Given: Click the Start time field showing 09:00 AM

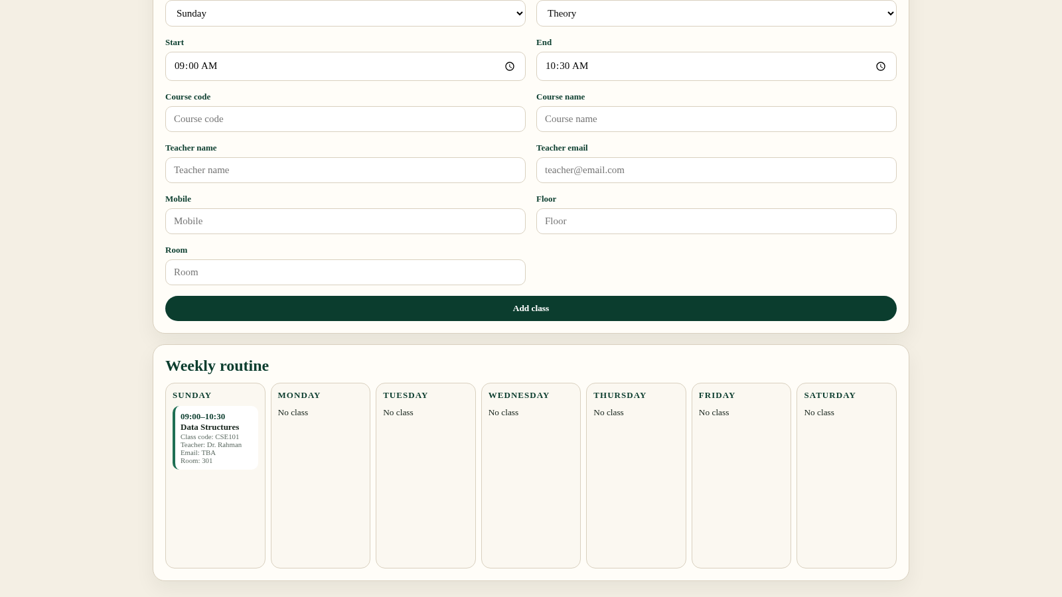Looking at the screenshot, I should [x=345, y=66].
